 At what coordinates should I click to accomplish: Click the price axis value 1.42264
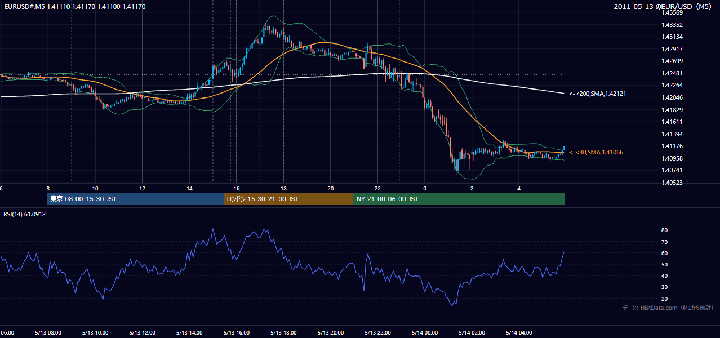tap(672, 85)
